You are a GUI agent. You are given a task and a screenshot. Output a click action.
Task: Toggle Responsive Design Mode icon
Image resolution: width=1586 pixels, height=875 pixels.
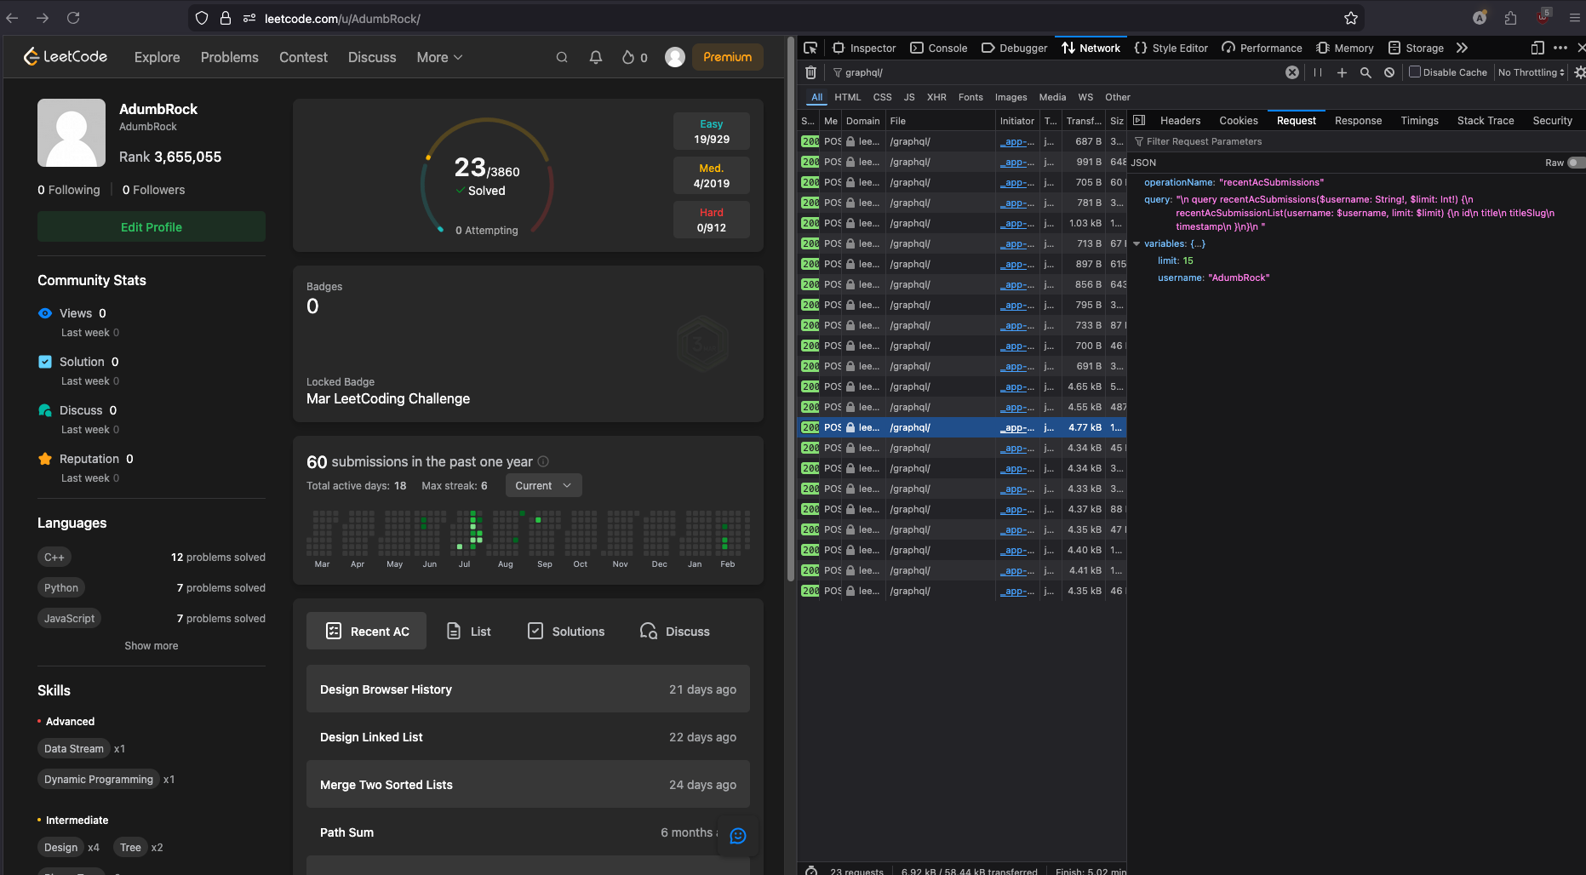click(x=1537, y=48)
